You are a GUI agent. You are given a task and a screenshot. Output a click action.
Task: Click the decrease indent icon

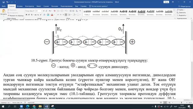[71, 11]
